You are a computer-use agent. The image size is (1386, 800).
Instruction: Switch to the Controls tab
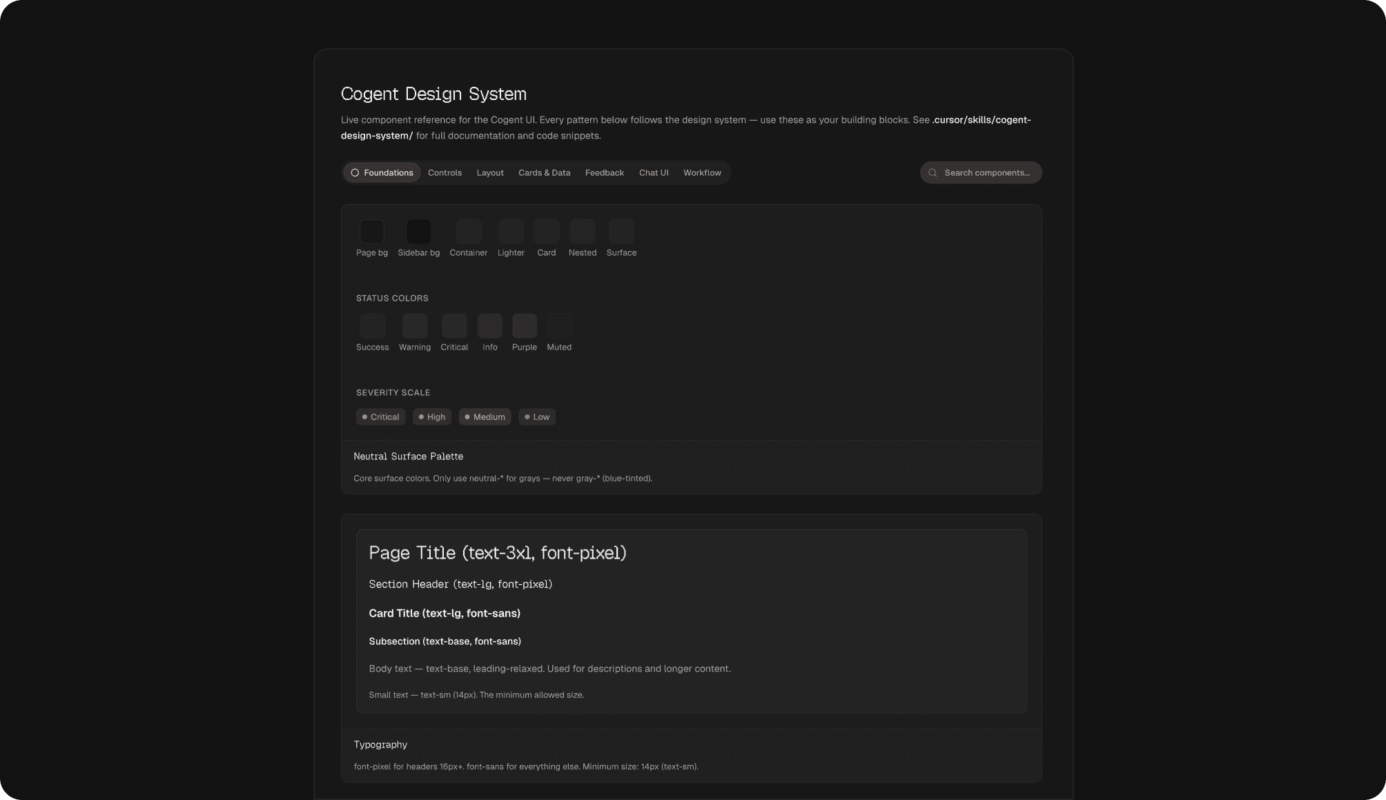445,172
